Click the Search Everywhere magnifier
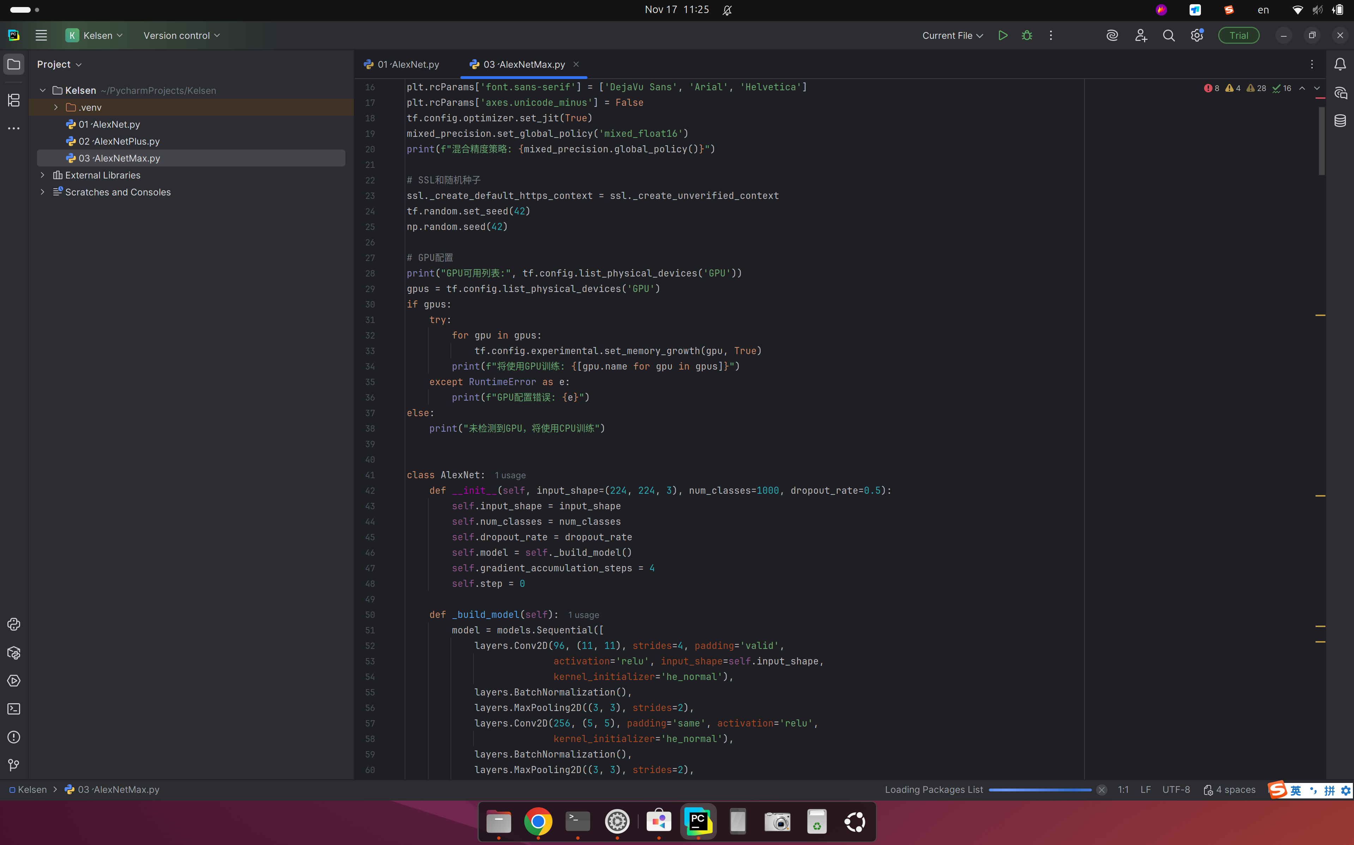Screen dimensions: 1354x845 (1168, 35)
